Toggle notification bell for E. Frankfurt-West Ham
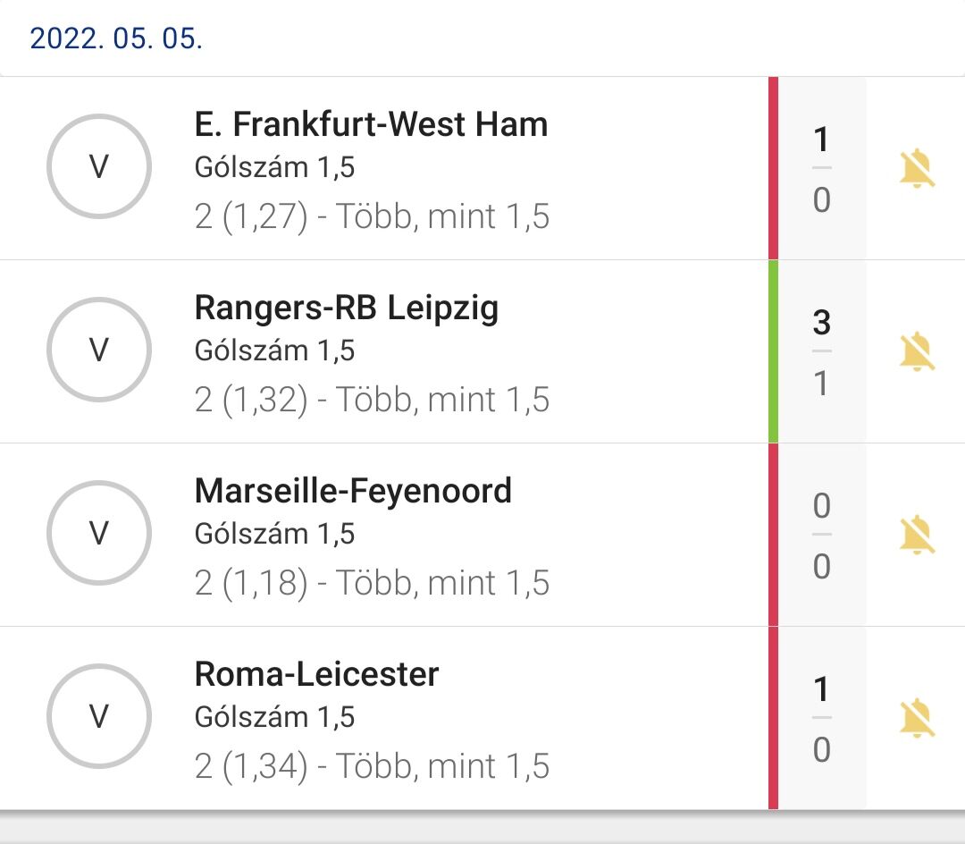This screenshot has width=965, height=844. pyautogui.click(x=916, y=169)
